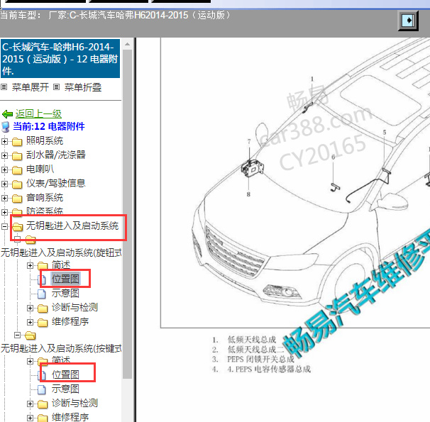Collapse the 无钥匙进入及启动系统 tree node

pyautogui.click(x=4, y=226)
